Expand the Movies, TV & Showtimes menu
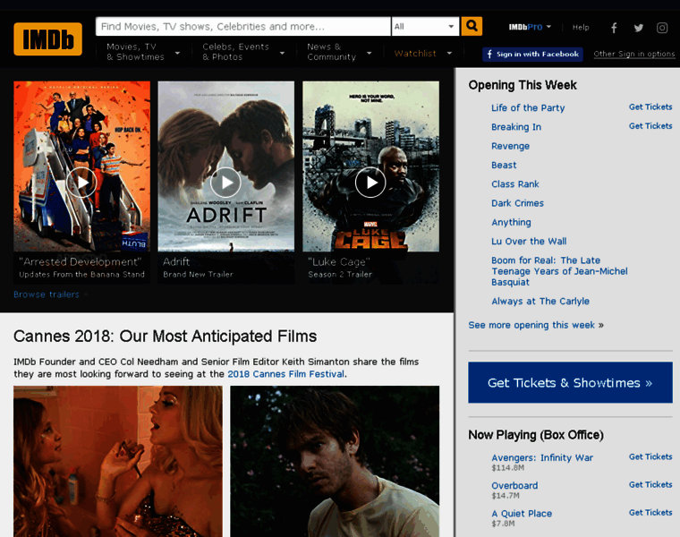 [143, 52]
